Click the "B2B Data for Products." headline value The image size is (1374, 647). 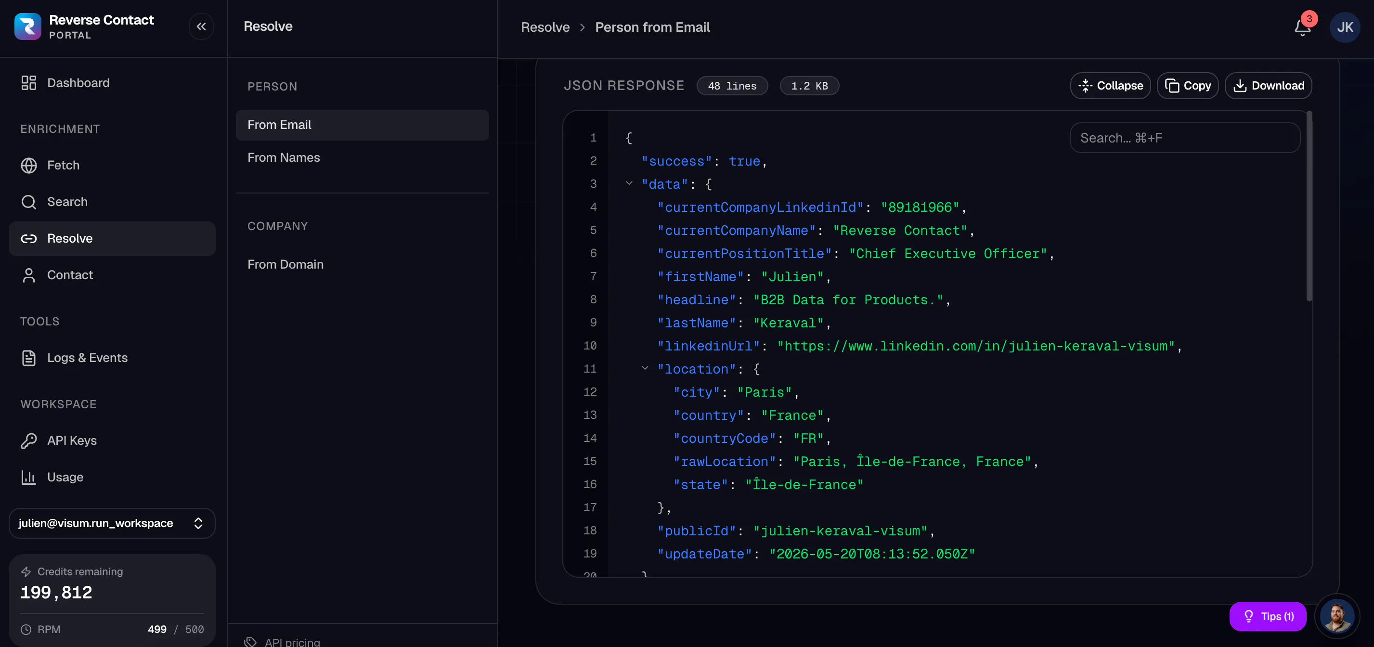coord(848,300)
